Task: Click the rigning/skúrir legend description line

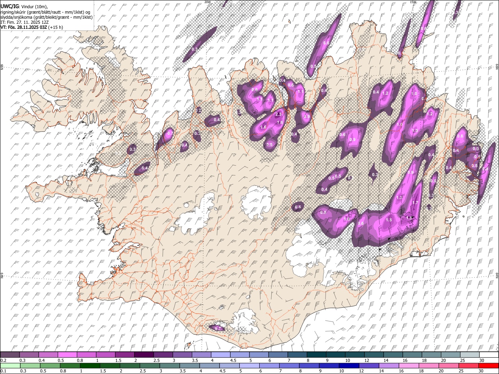Action: pyautogui.click(x=45, y=12)
